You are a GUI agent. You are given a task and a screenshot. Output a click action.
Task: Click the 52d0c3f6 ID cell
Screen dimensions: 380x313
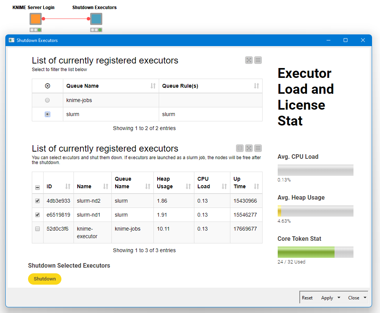(x=58, y=232)
